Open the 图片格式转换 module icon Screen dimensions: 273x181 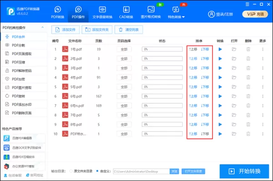[151, 9]
